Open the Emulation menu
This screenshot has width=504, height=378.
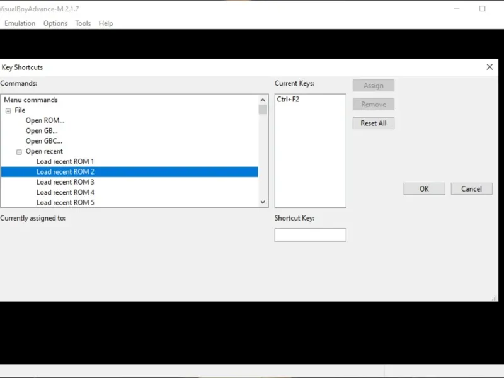(x=20, y=23)
